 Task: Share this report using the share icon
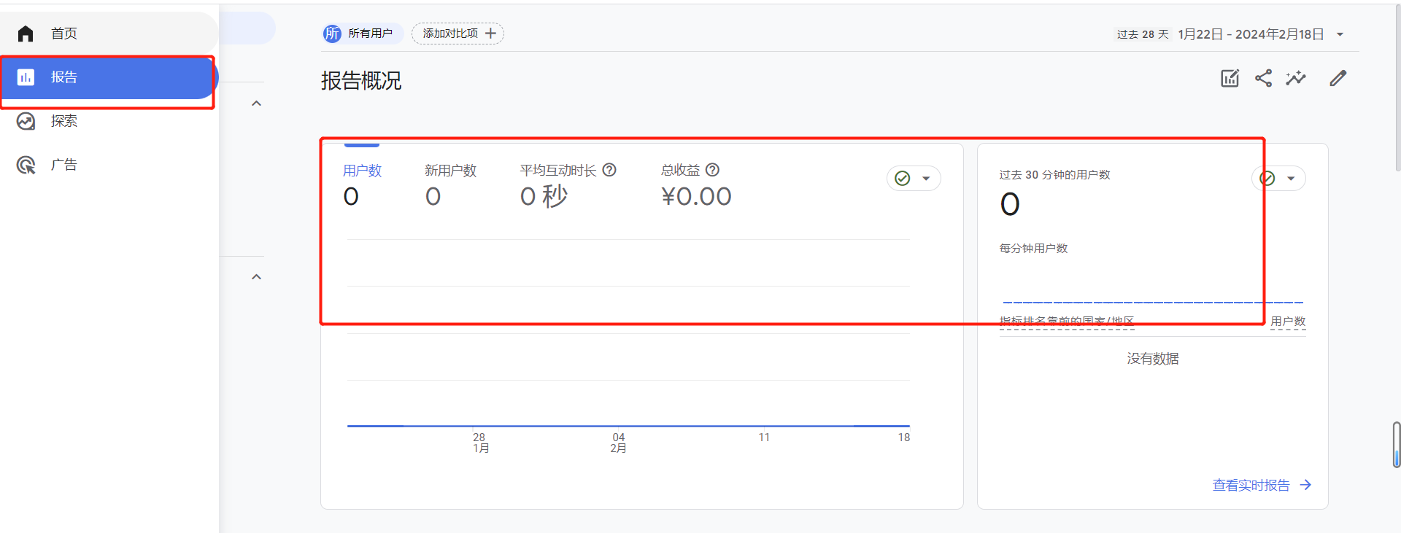[1263, 78]
